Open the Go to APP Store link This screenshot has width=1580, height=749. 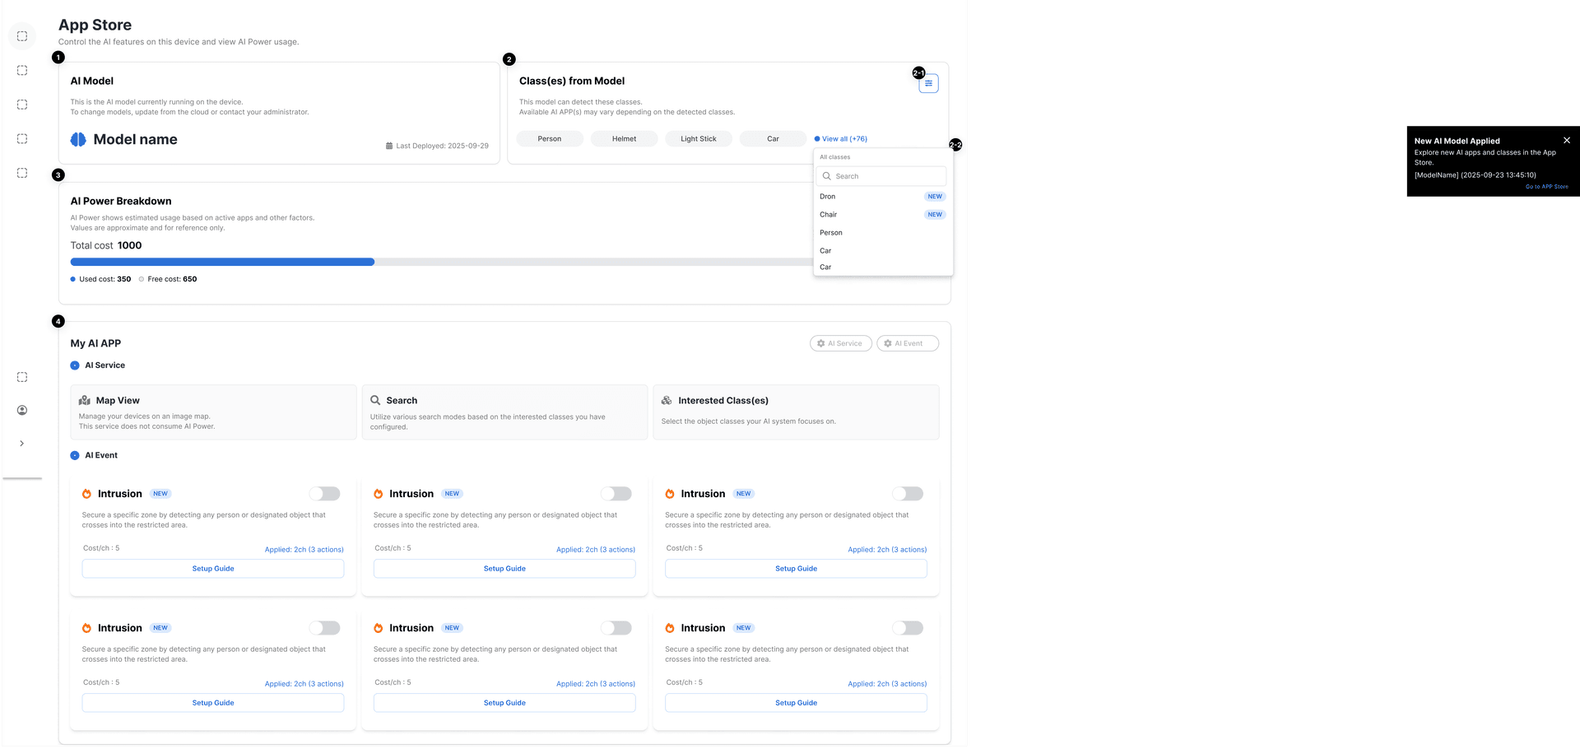[1546, 187]
